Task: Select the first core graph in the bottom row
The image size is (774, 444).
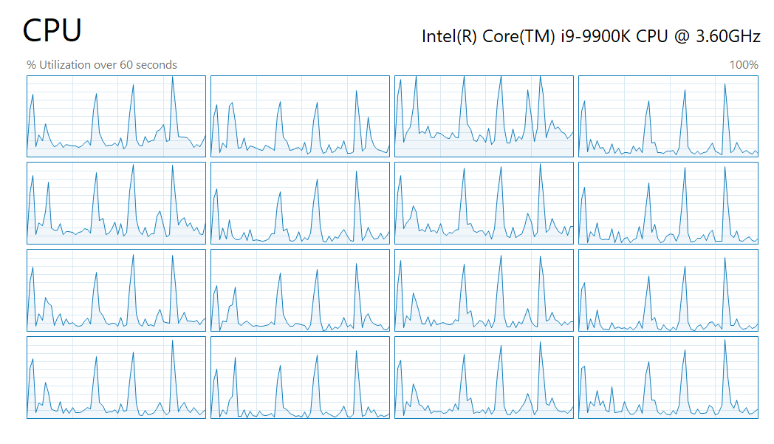Action: (116, 378)
